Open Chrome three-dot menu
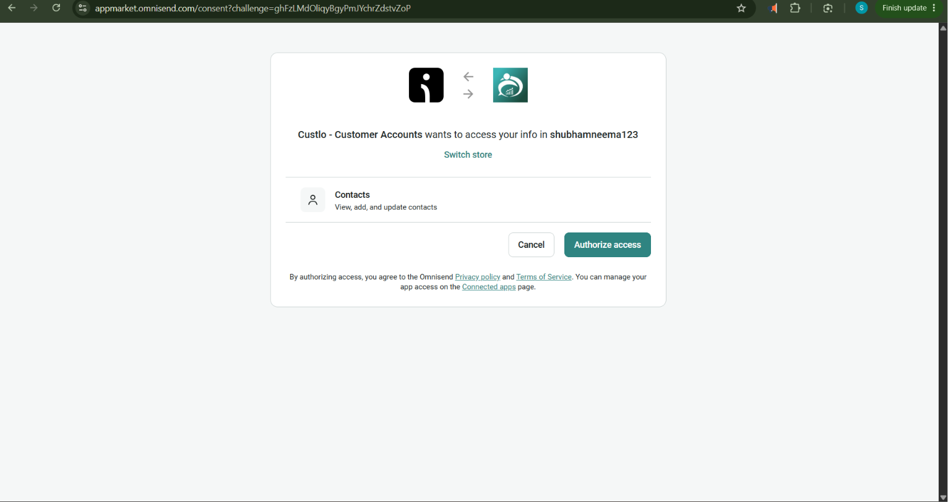Image resolution: width=948 pixels, height=502 pixels. click(x=934, y=8)
